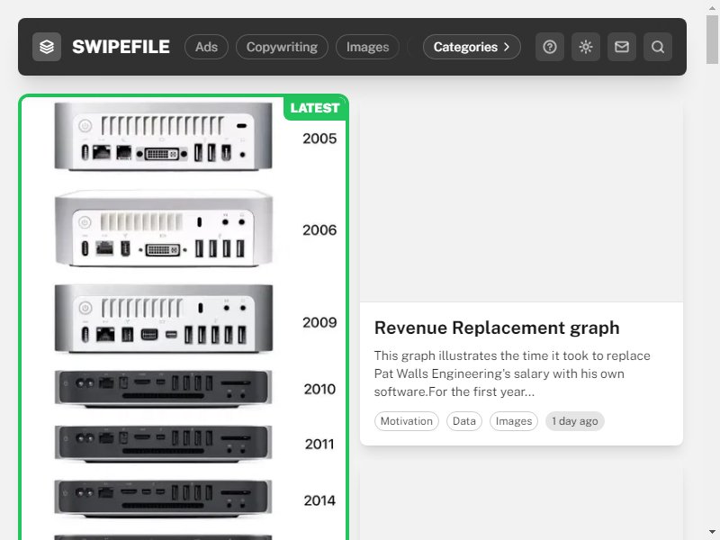Filter by the Images tag on card

514,421
